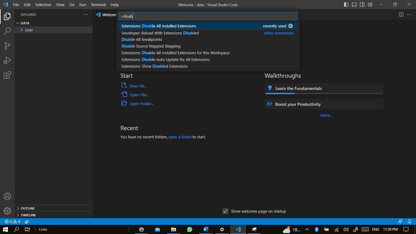Screen dimensions: 416x234
Task: Open the File menu
Action: (x=16, y=5)
